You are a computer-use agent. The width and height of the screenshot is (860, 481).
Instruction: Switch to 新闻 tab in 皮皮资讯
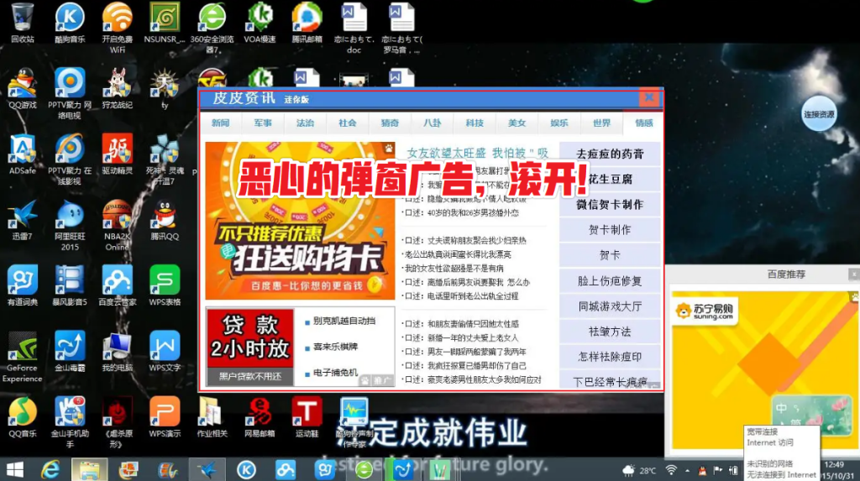221,123
